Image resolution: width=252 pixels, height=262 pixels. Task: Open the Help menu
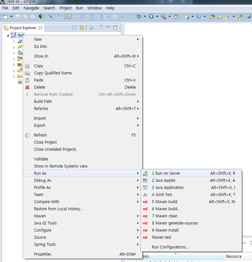tap(110, 8)
